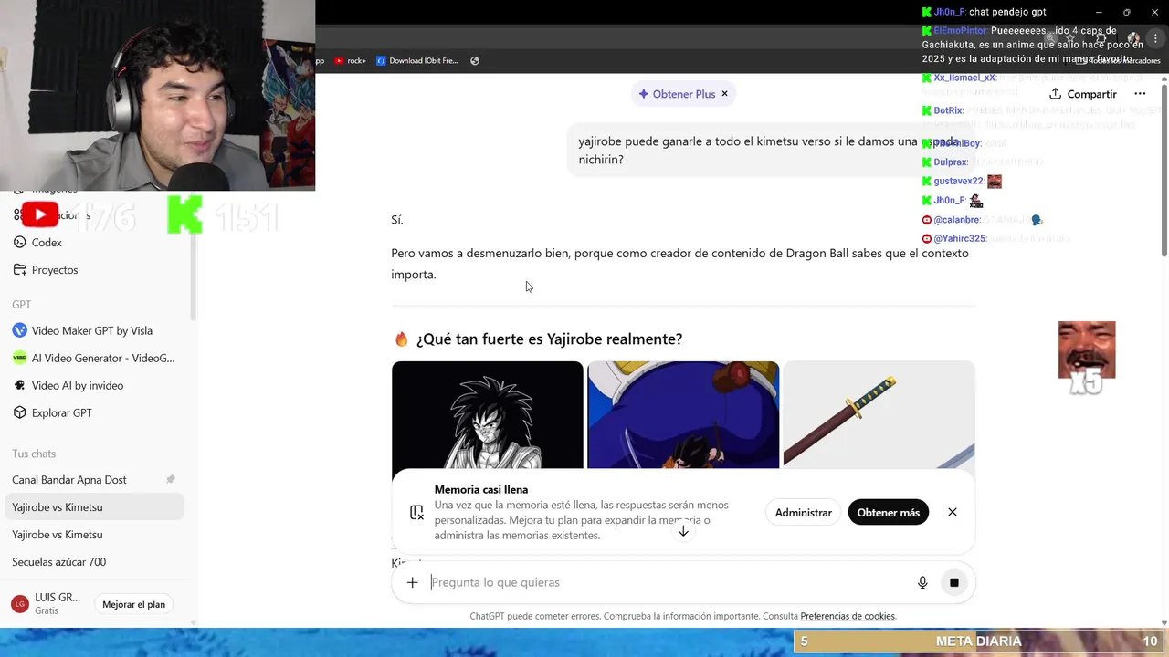Click the globe bookmark icon
Image resolution: width=1169 pixels, height=657 pixels.
(x=475, y=61)
